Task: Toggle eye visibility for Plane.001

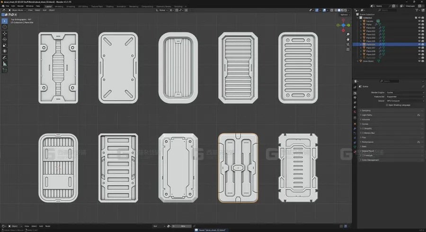Action: (x=419, y=28)
